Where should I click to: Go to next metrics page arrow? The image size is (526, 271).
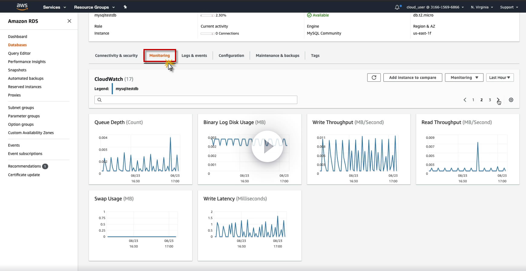click(x=498, y=100)
